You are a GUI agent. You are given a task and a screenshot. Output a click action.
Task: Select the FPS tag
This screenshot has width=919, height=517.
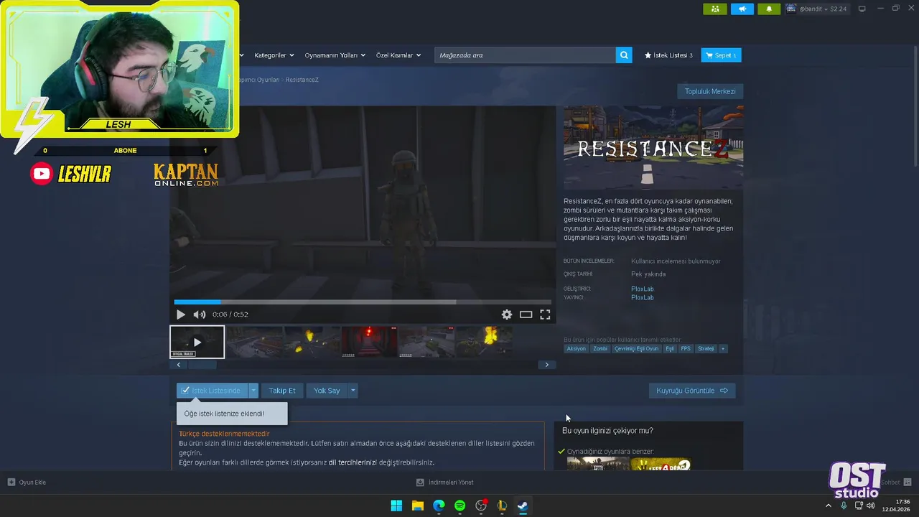coord(686,349)
